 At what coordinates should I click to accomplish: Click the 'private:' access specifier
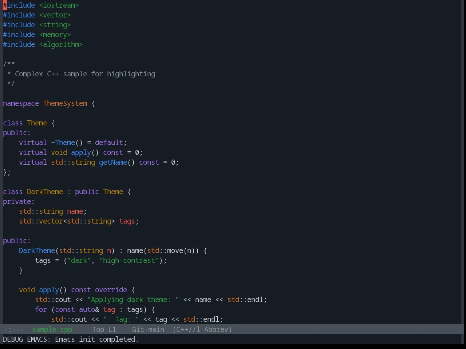19,201
